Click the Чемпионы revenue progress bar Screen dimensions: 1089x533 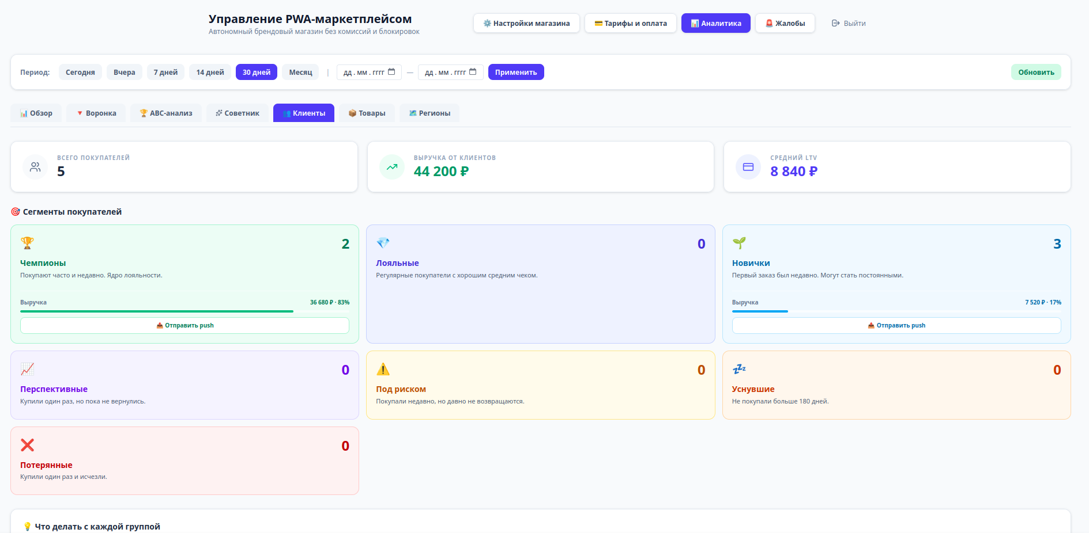click(x=184, y=311)
